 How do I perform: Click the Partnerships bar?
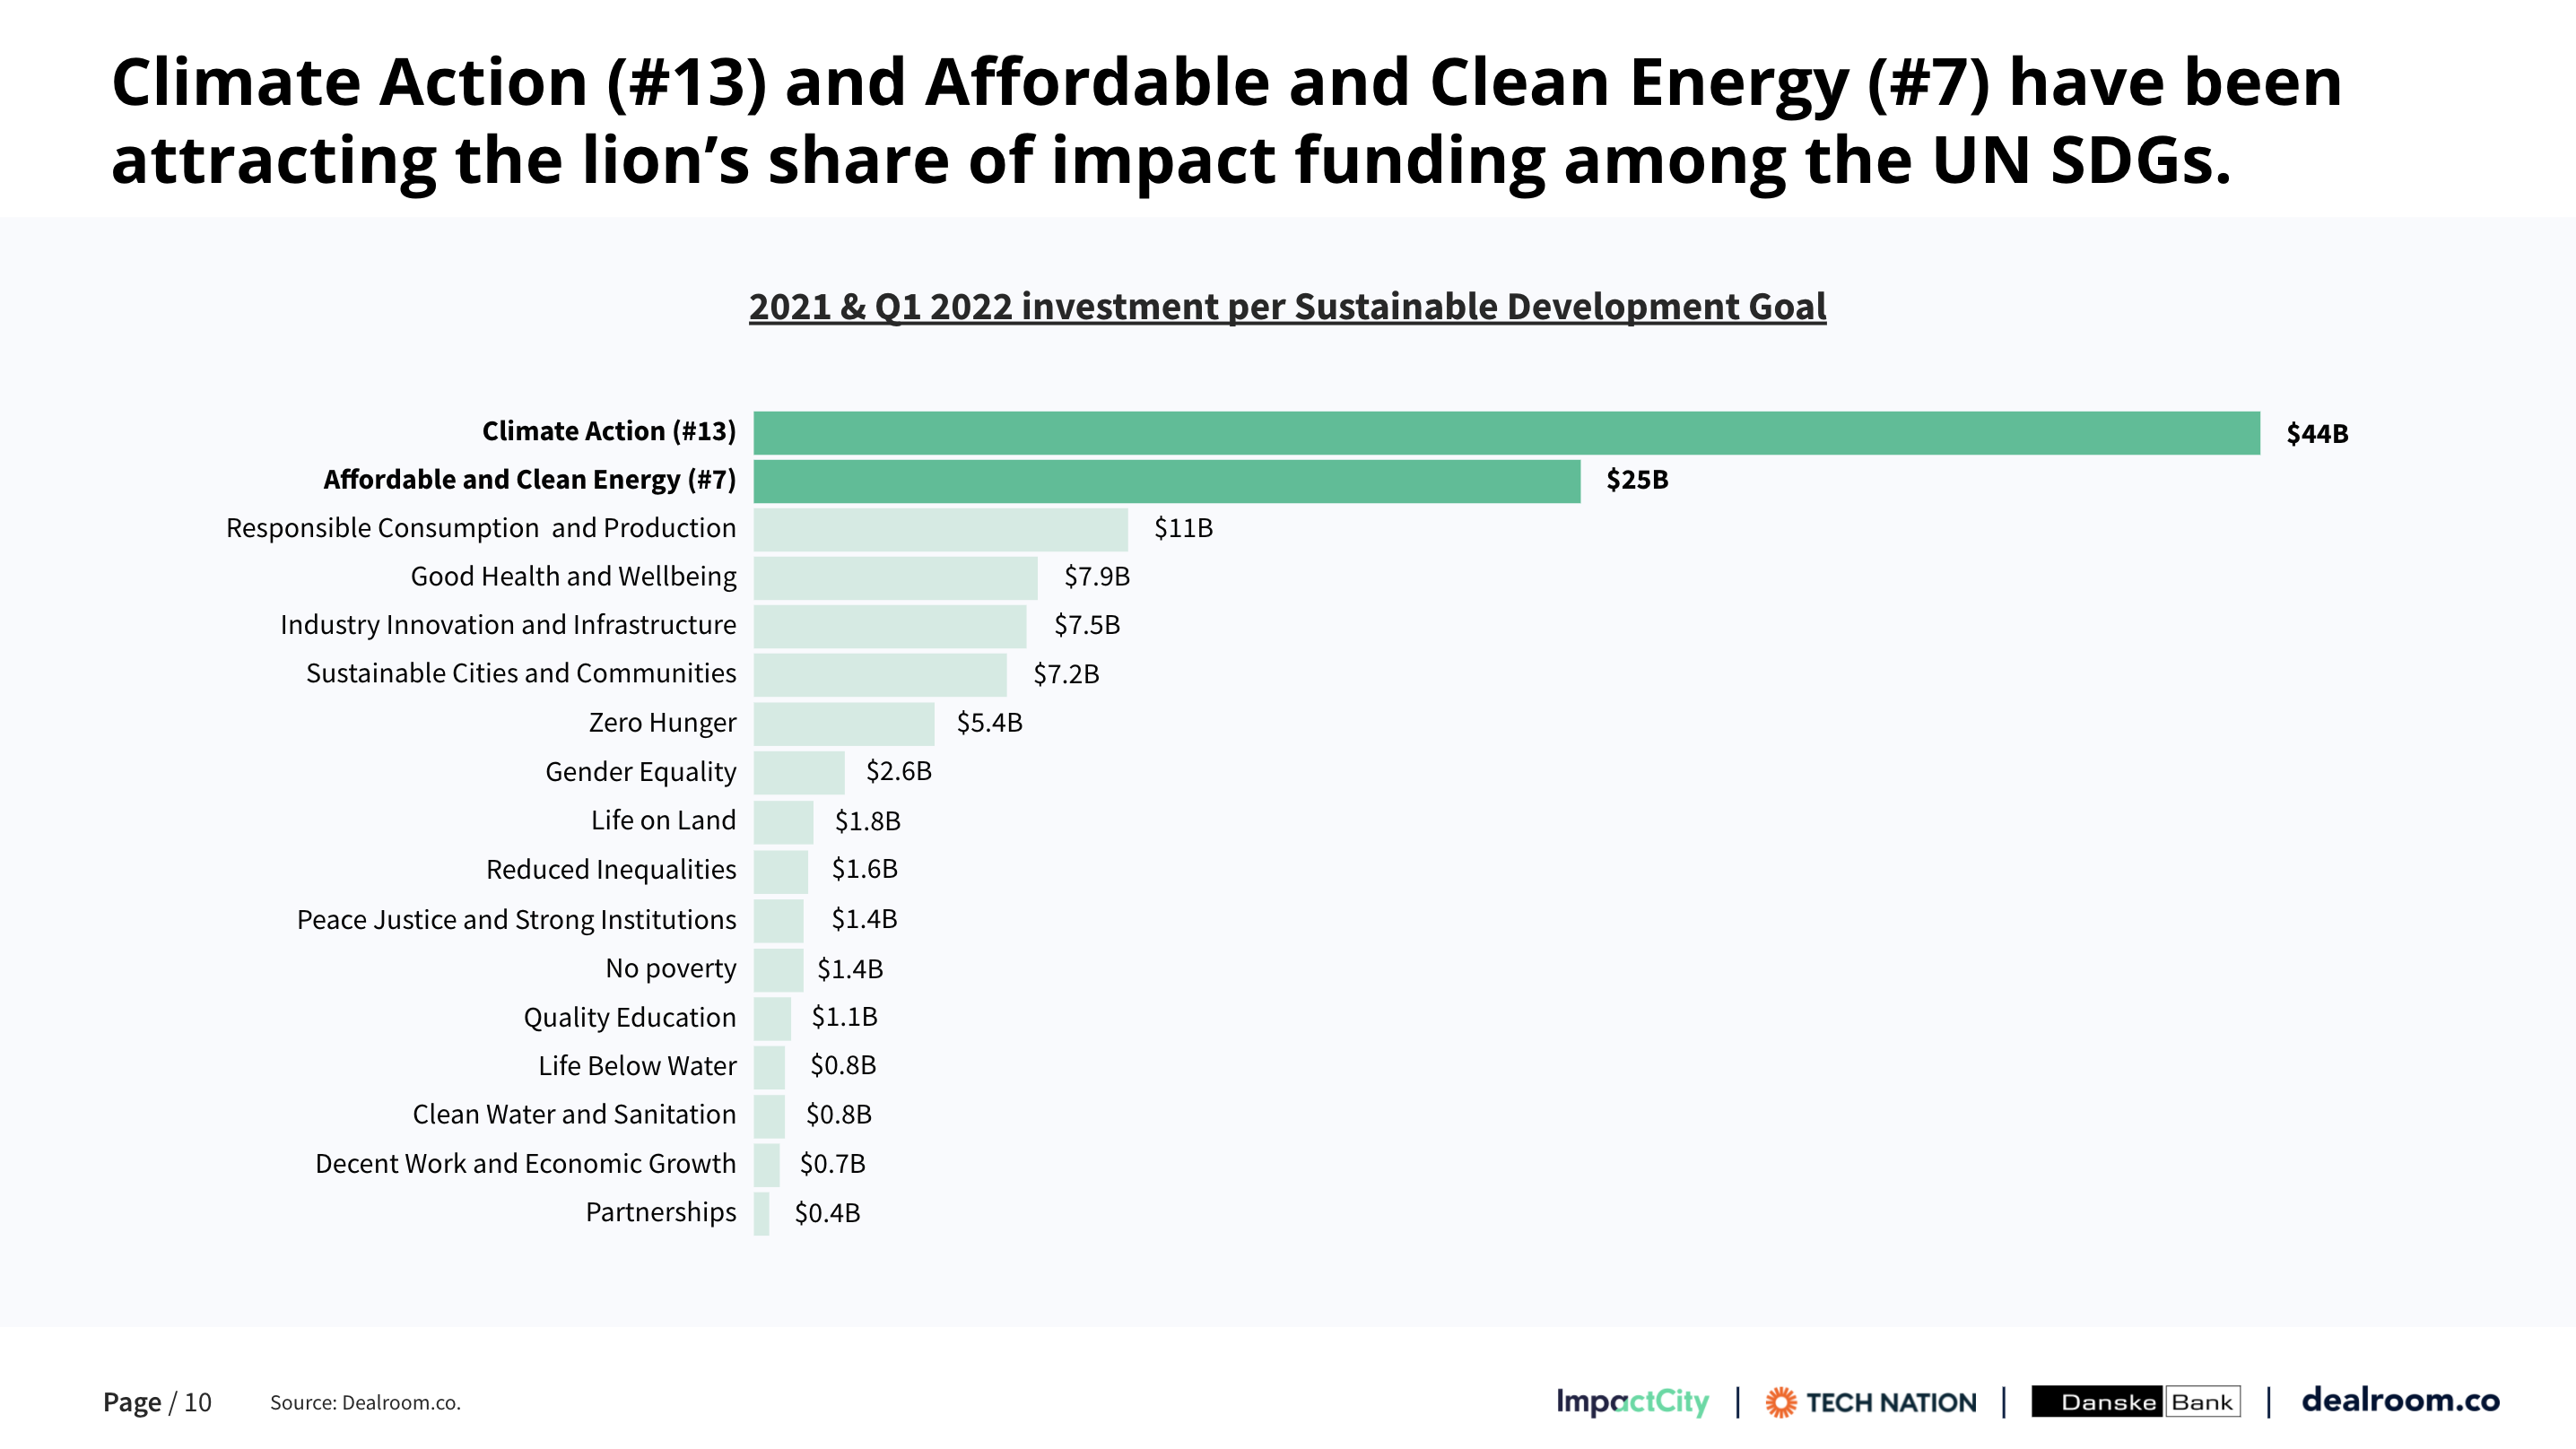pyautogui.click(x=762, y=1213)
